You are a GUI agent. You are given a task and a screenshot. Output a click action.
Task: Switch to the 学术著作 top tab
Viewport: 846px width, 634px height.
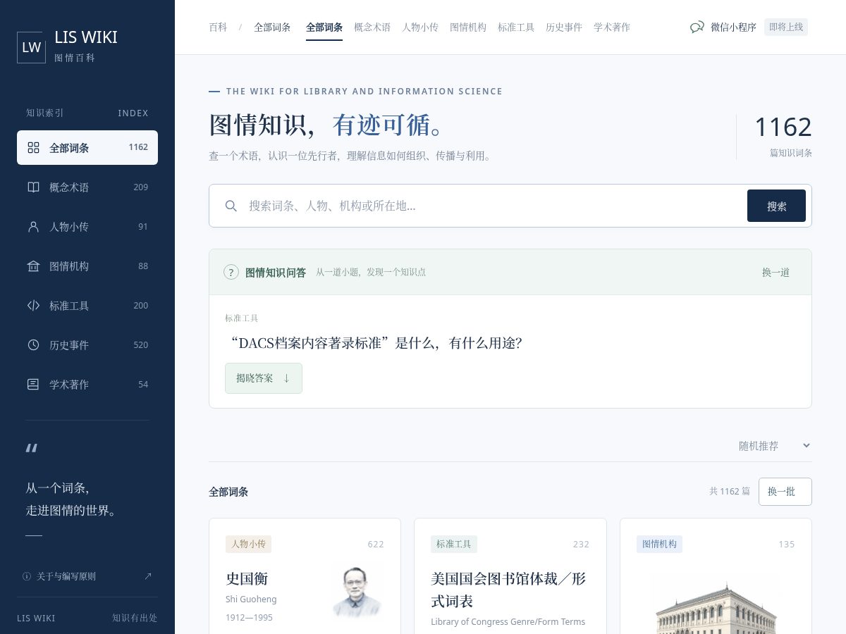click(612, 27)
